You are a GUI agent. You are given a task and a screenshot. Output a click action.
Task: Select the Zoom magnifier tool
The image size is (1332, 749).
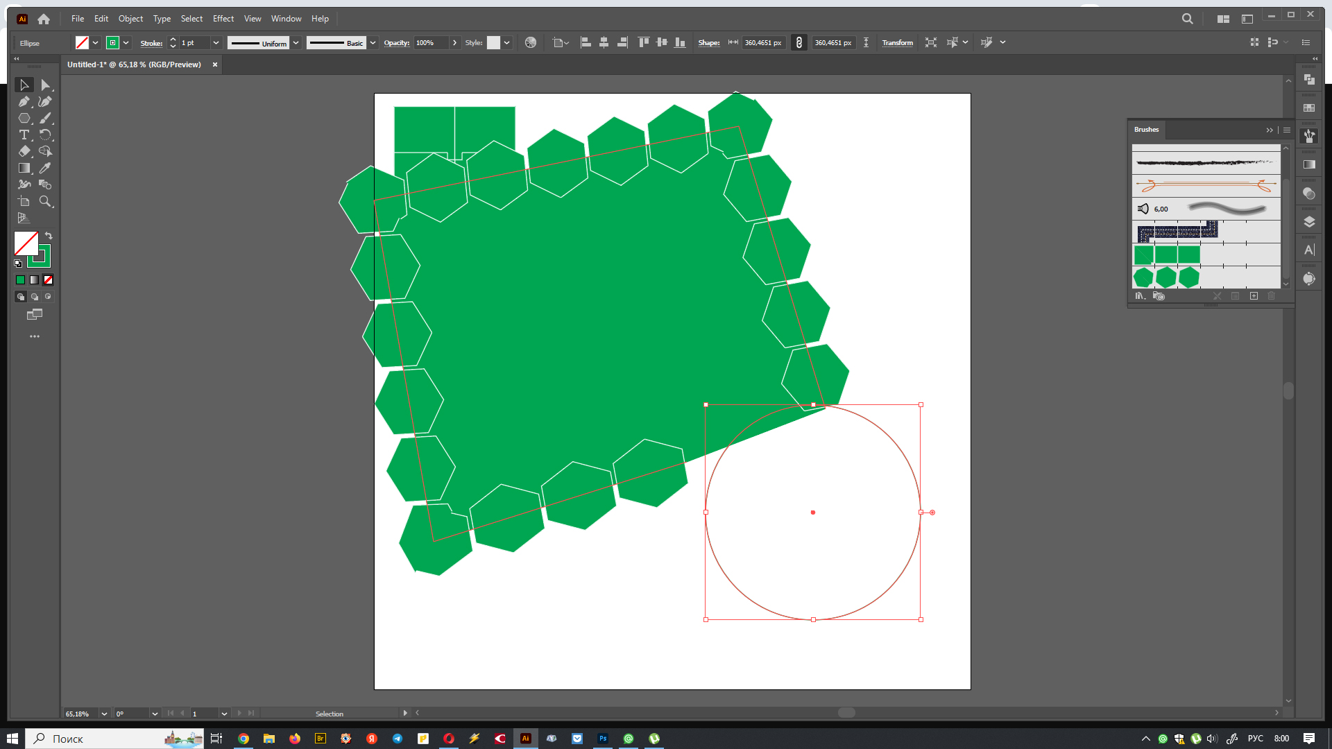pos(45,201)
